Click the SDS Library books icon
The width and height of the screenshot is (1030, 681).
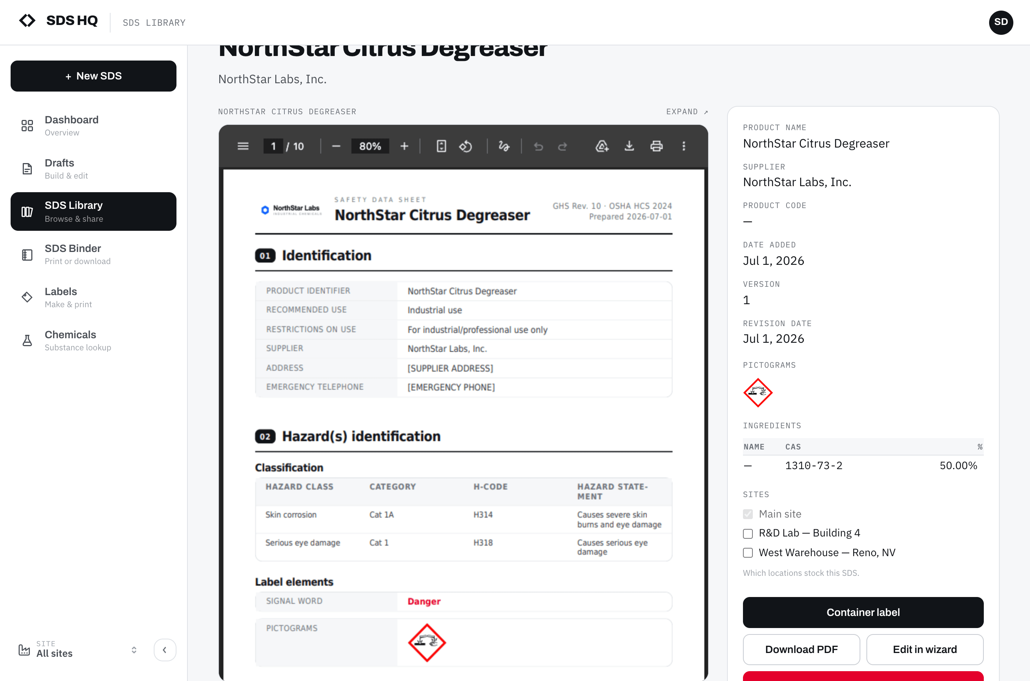(x=27, y=211)
